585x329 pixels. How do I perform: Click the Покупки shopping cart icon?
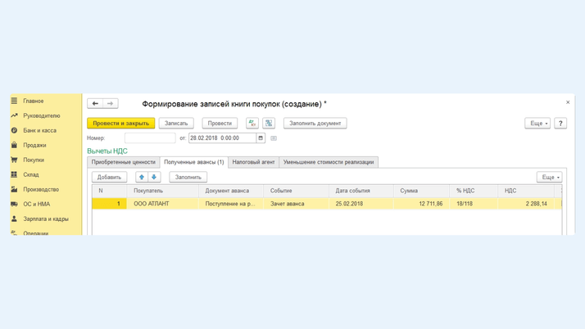tap(14, 160)
